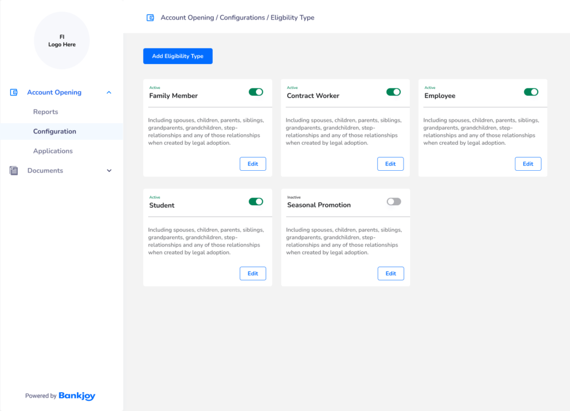
Task: Click the Add Eligibility Type button
Action: click(x=178, y=56)
